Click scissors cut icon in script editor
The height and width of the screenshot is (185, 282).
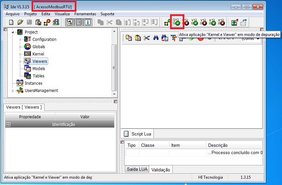coord(147,38)
